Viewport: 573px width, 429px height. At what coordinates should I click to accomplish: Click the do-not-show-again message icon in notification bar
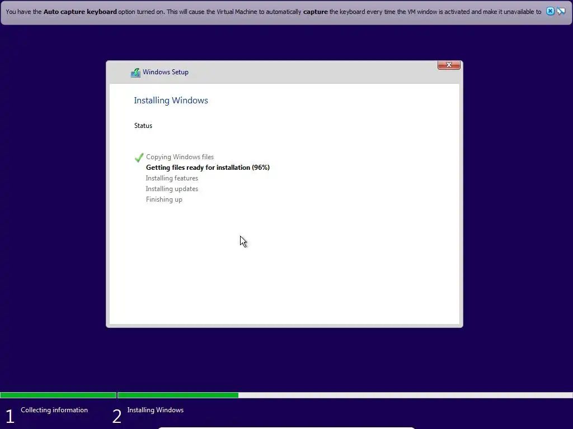point(561,11)
